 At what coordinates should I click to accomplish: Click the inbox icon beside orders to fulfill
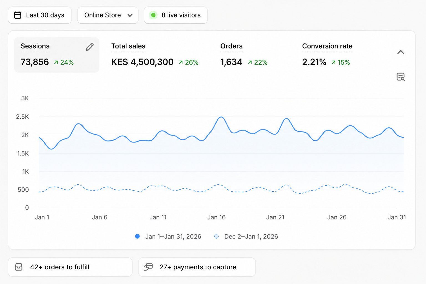click(19, 267)
